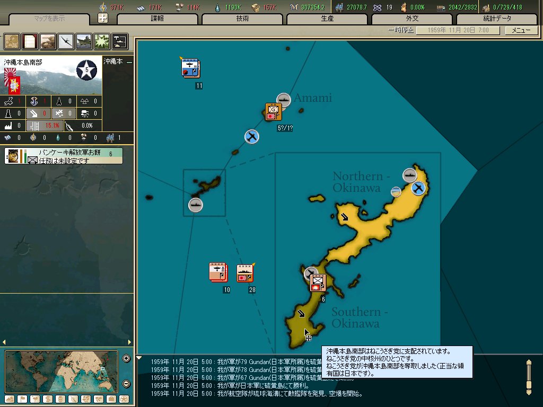Click the メニュー button
This screenshot has height=407, width=543.
click(x=521, y=30)
